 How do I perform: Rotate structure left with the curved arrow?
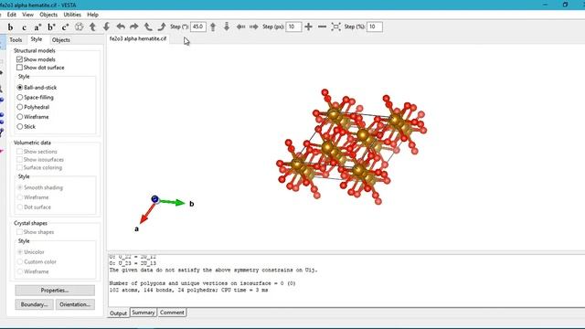(121, 27)
